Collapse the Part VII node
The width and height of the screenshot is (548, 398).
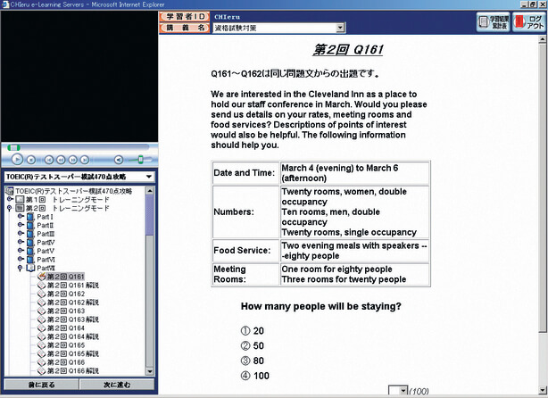point(20,268)
